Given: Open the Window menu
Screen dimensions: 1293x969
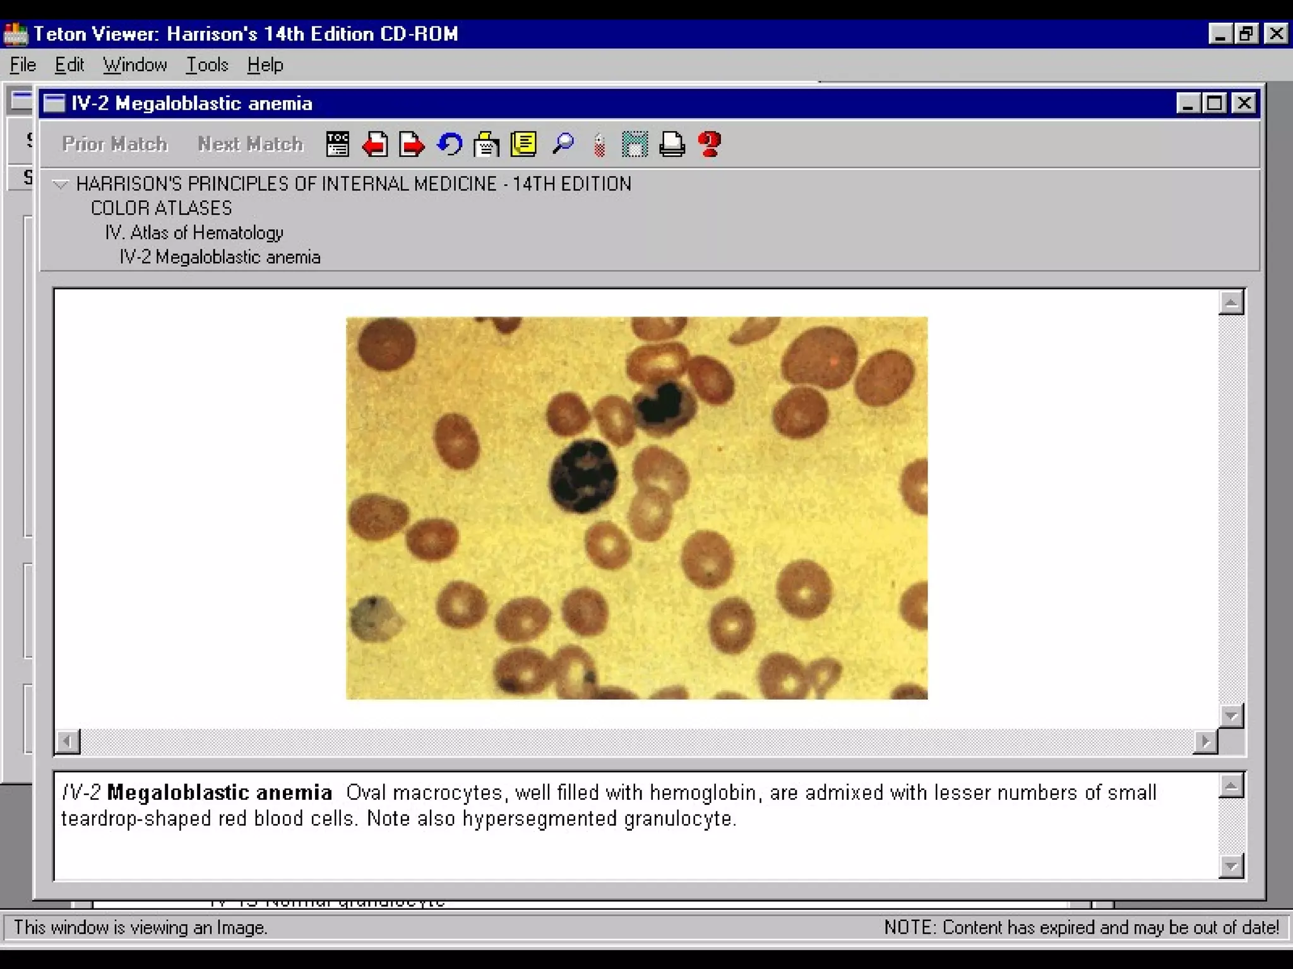Looking at the screenshot, I should [135, 65].
